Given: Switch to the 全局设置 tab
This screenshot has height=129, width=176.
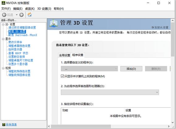Looking at the screenshot, I should tap(65, 55).
